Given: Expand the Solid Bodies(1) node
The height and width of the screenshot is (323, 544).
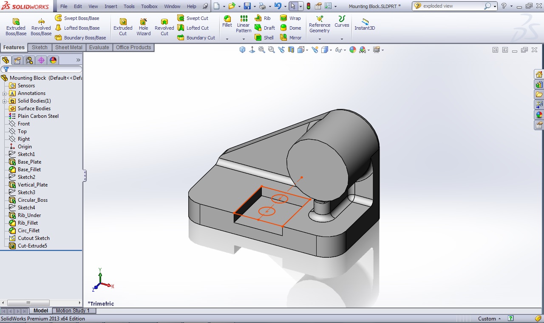Looking at the screenshot, I should pyautogui.click(x=4, y=101).
